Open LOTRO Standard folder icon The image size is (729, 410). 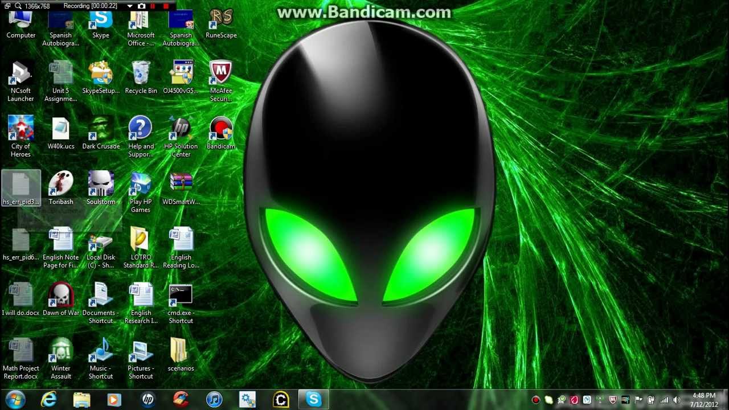point(141,248)
